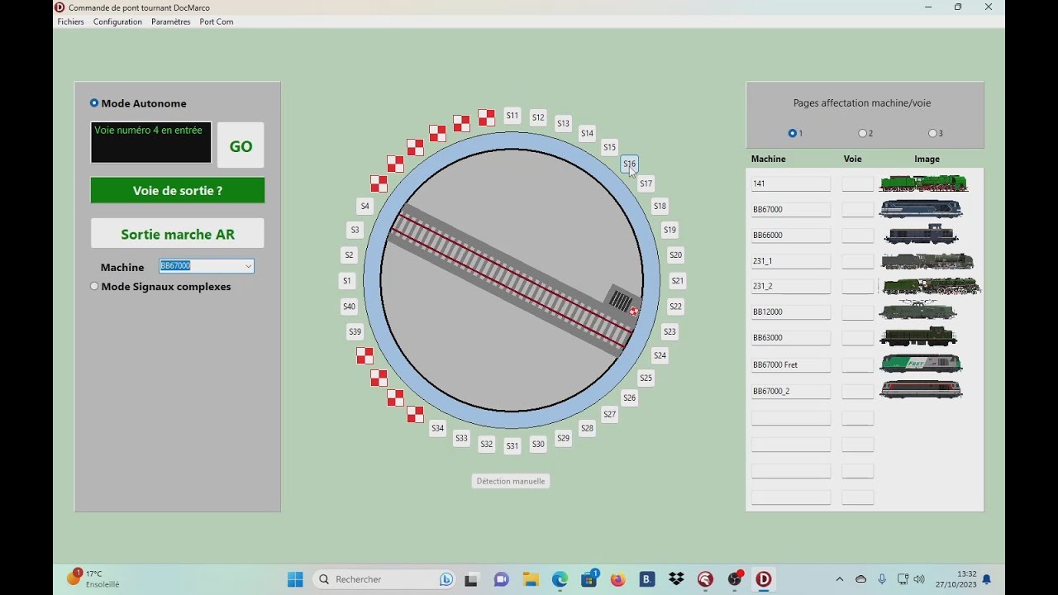The image size is (1058, 595).
Task: Open the Port Com menu
Action: tap(217, 21)
